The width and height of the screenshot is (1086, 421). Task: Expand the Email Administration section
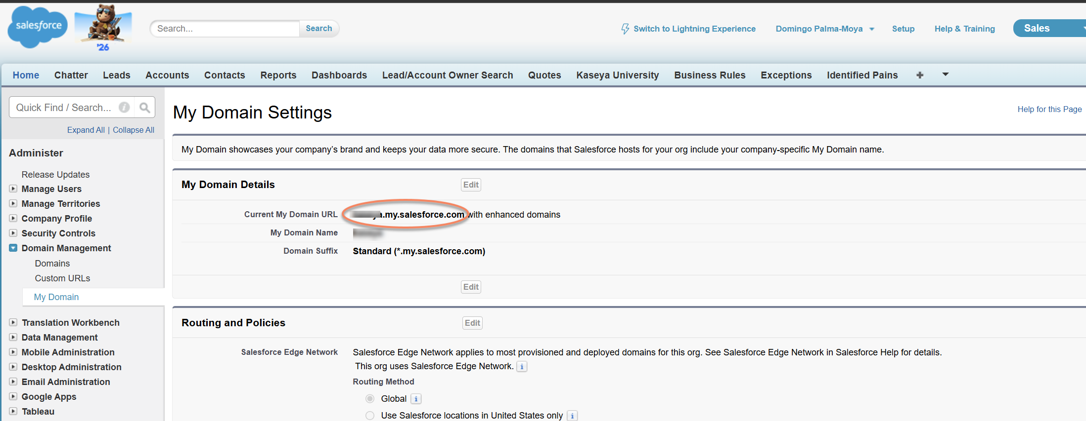coord(13,382)
